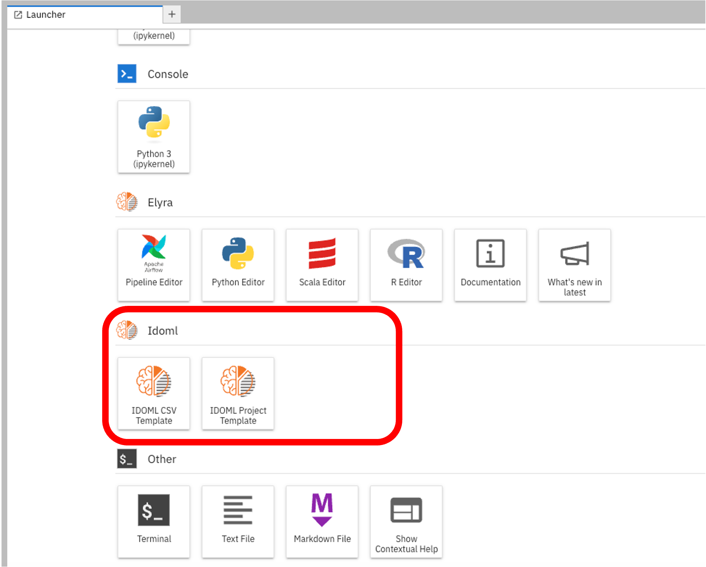The height and width of the screenshot is (567, 706).
Task: Open the Scala Editor
Action: (322, 265)
